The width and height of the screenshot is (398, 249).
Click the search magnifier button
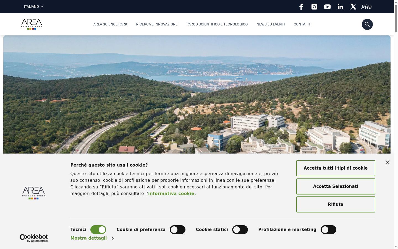coord(367,24)
